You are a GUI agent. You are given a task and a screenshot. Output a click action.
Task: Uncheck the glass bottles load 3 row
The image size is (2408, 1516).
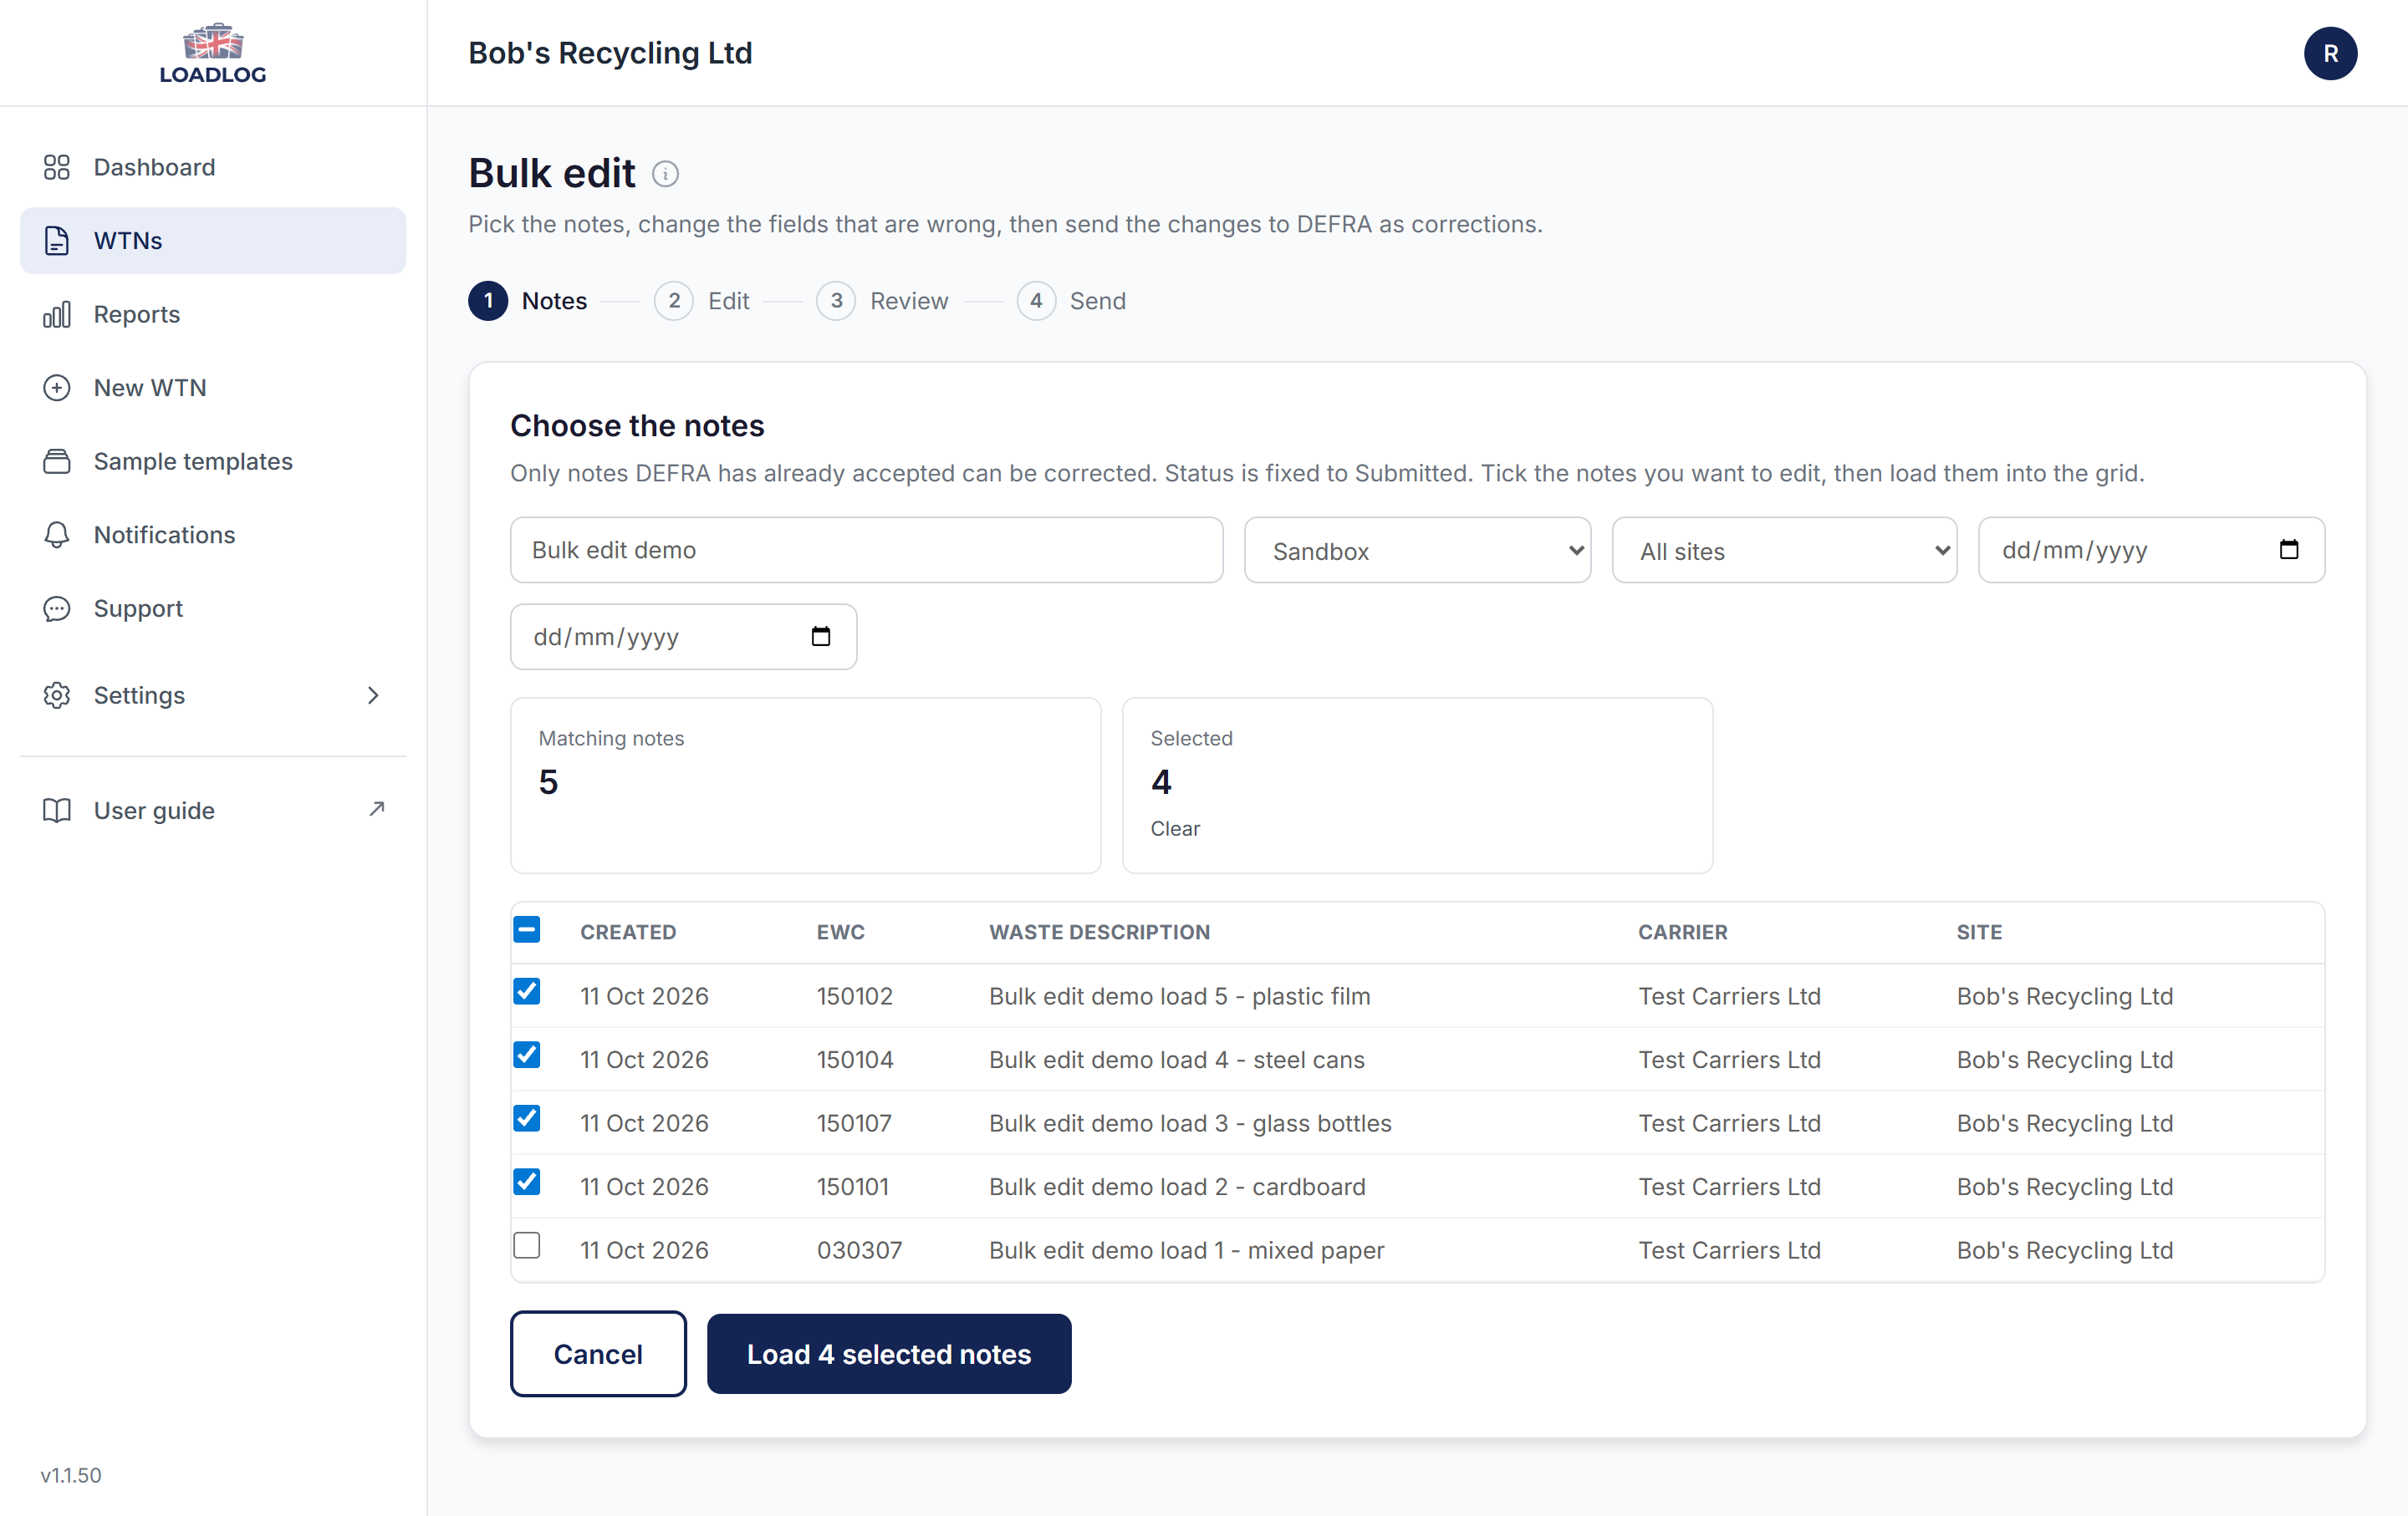527,1118
